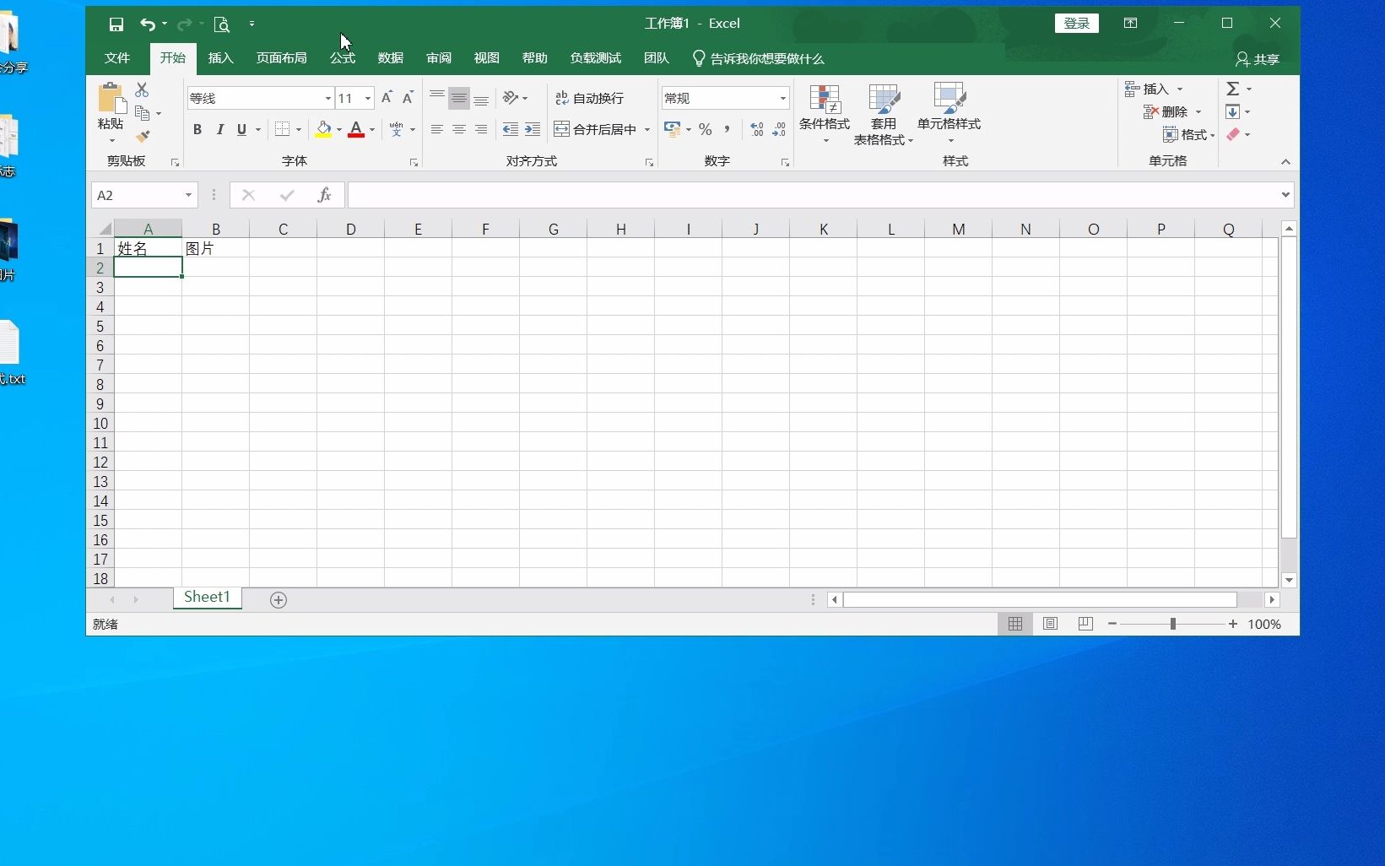Increase decimal places
1385x866 pixels.
coord(757,129)
